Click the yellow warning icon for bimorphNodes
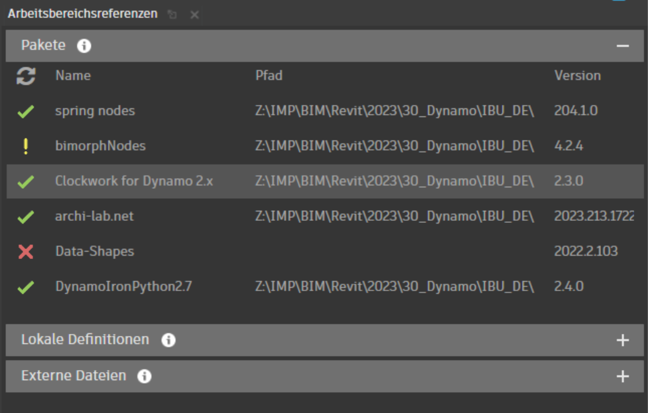The image size is (648, 413). (25, 146)
